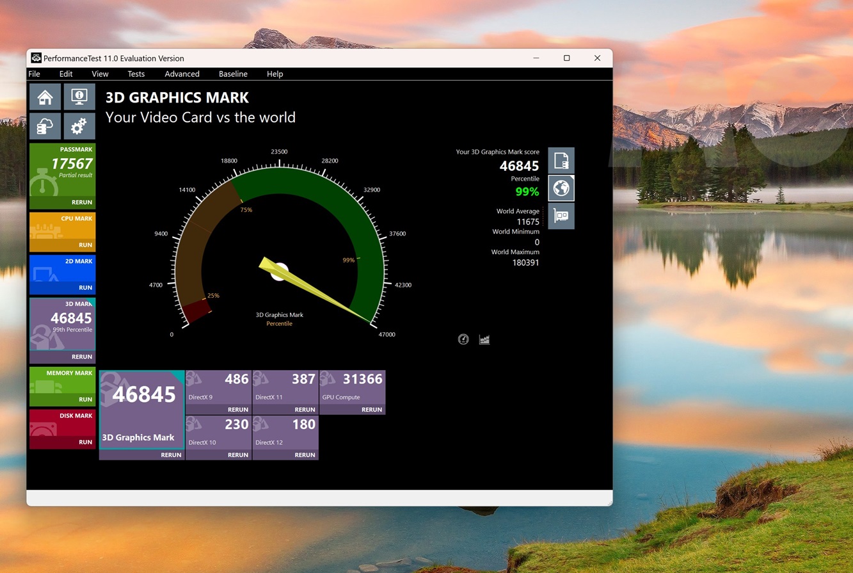Open the cloud baseline database icon
Screen dimensions: 853x573
[x=45, y=127]
